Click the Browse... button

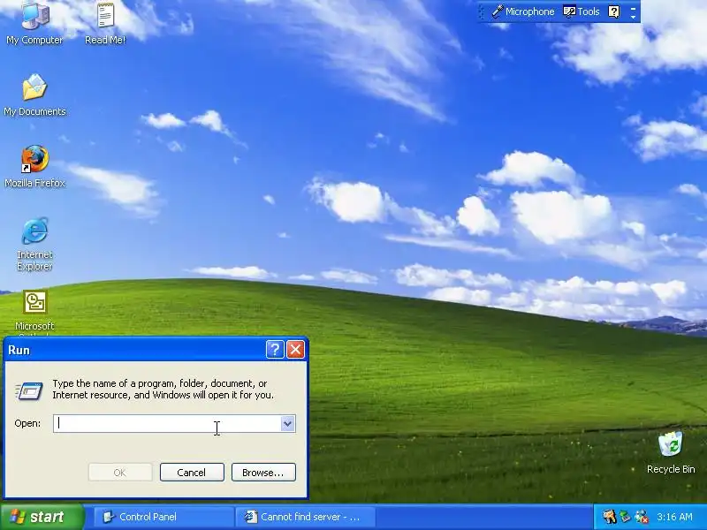(x=263, y=473)
